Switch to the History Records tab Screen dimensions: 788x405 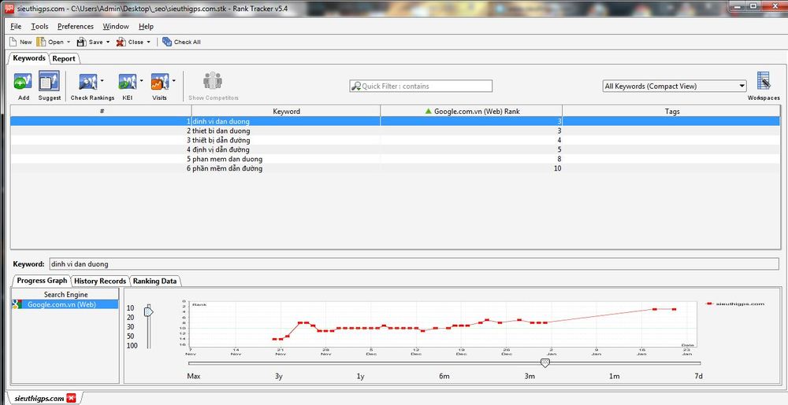click(100, 282)
